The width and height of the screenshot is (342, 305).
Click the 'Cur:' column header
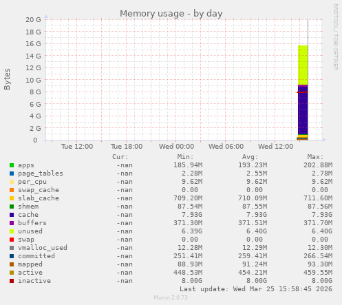coord(120,157)
